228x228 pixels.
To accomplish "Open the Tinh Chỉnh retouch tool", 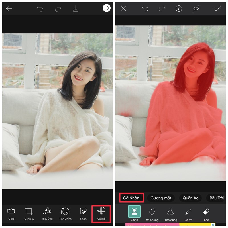I will (x=65, y=214).
